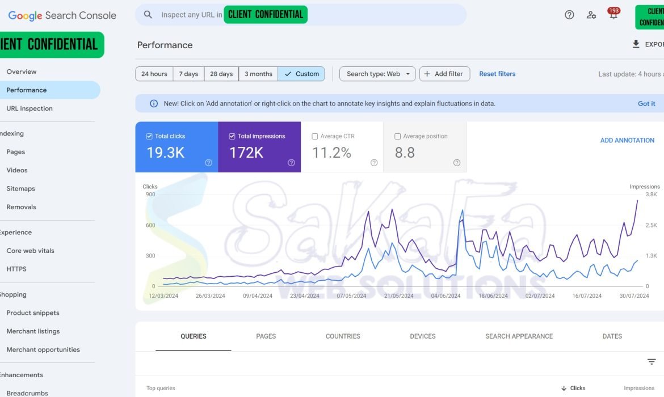Sort by Impressions column header
This screenshot has width=664, height=397.
point(638,388)
